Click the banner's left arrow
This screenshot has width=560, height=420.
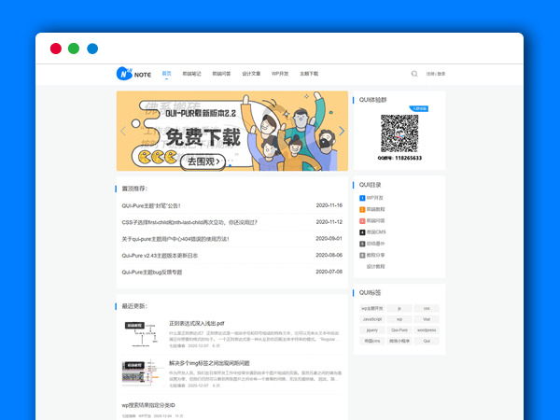click(x=123, y=132)
